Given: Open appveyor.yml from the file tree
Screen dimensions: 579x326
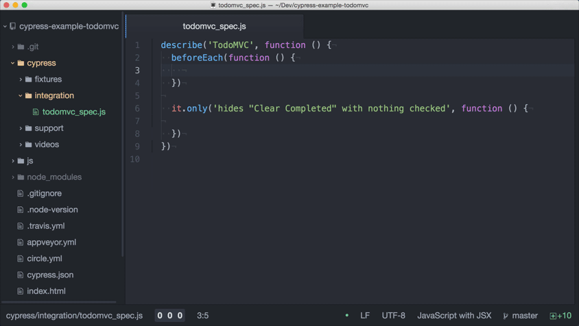Looking at the screenshot, I should tap(51, 242).
